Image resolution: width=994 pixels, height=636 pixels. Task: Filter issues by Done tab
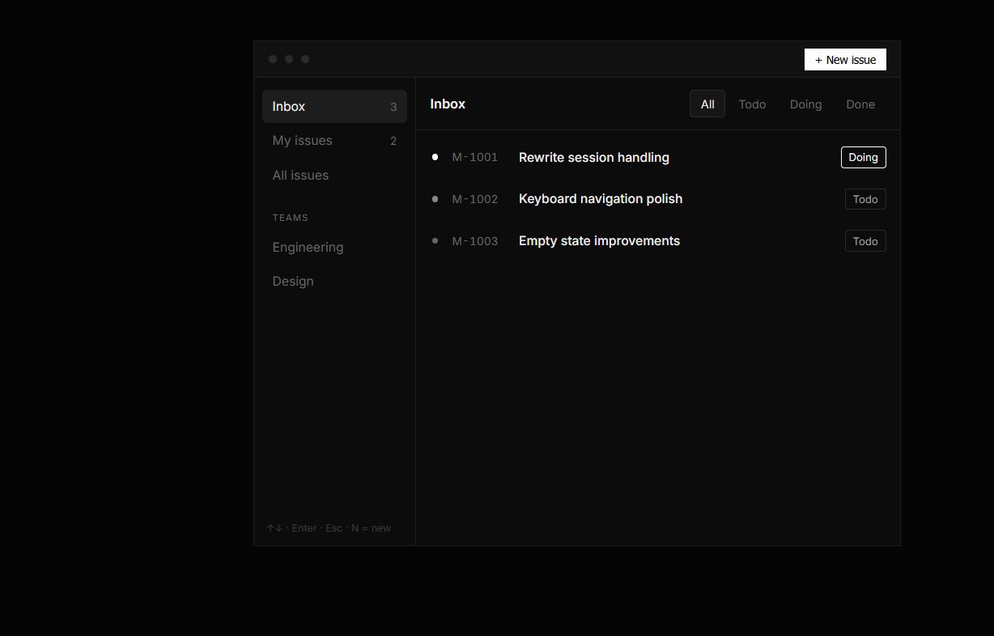(860, 104)
